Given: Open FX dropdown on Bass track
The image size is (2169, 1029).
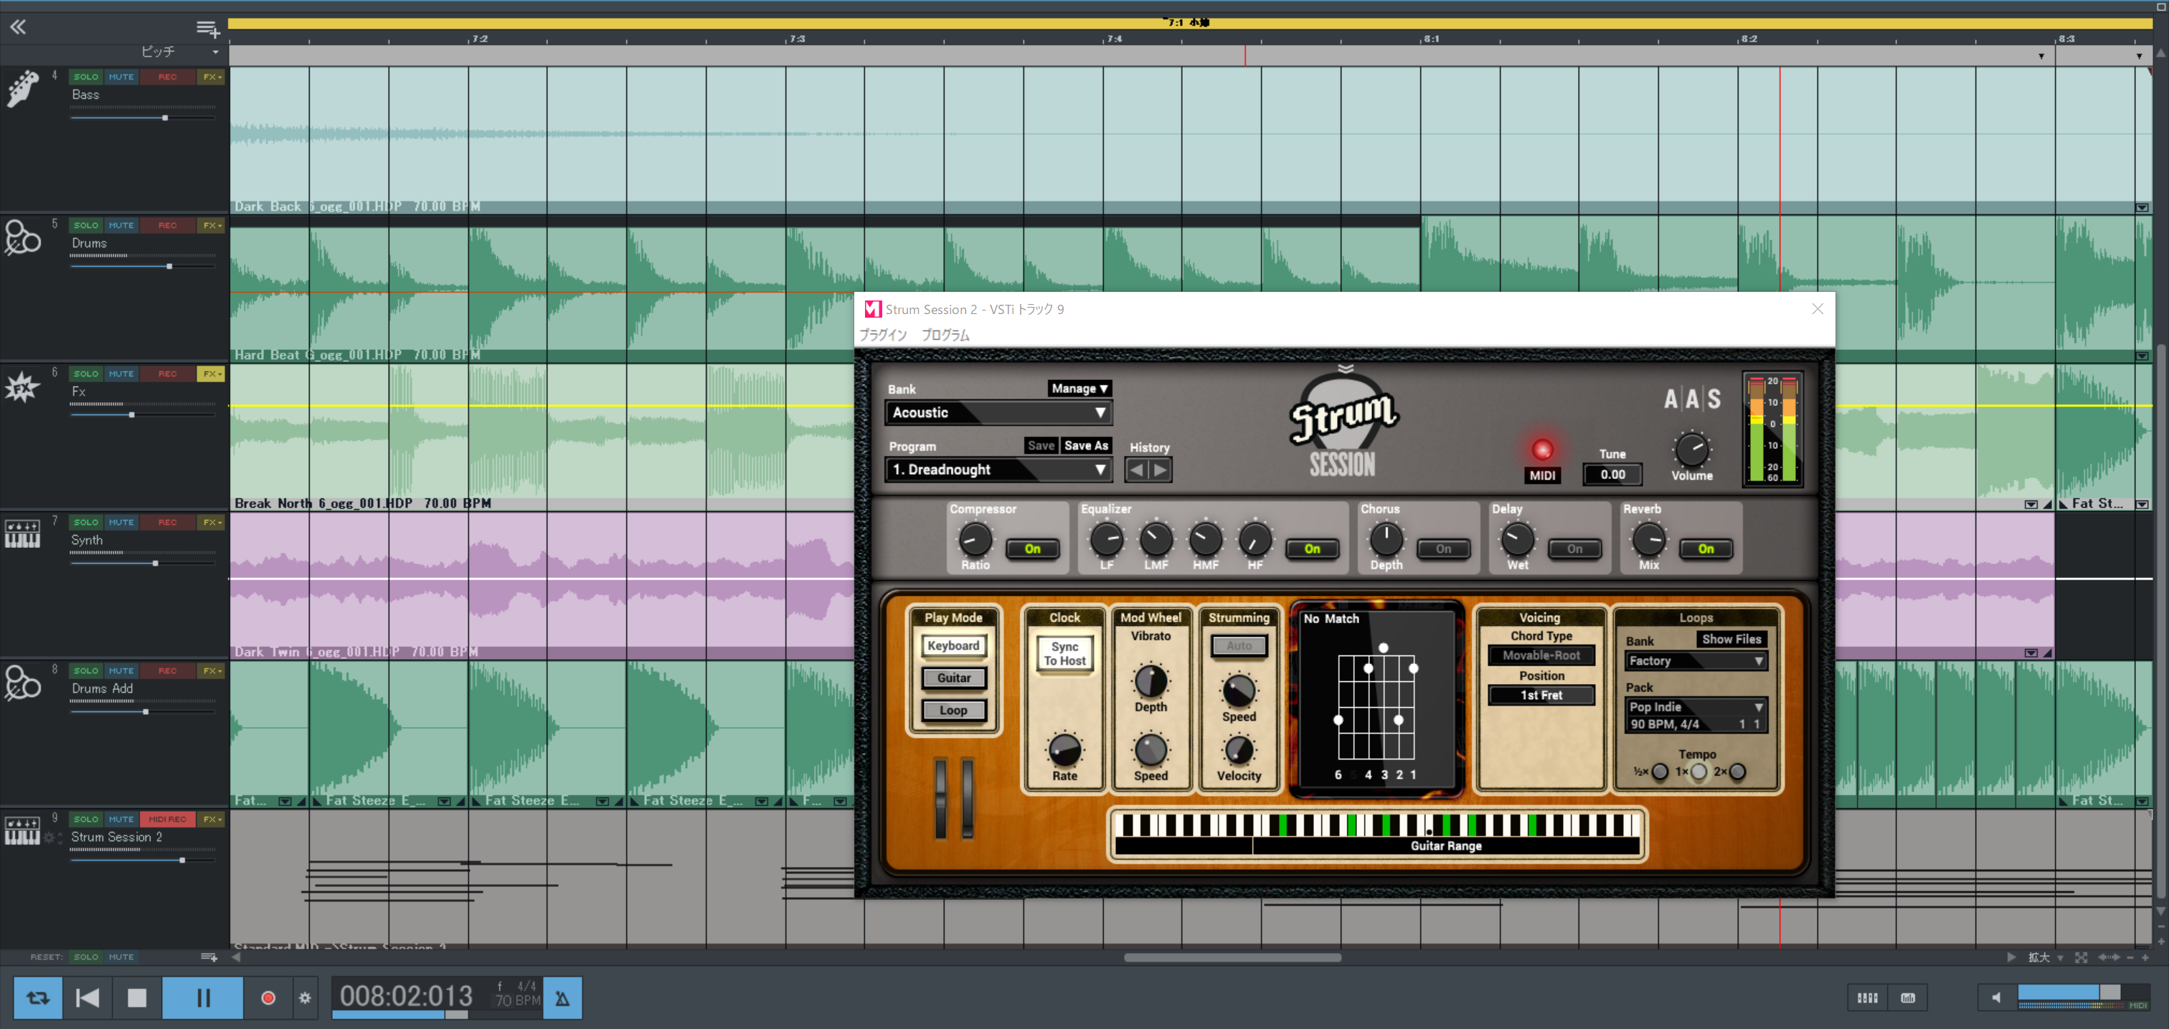Looking at the screenshot, I should [212, 77].
